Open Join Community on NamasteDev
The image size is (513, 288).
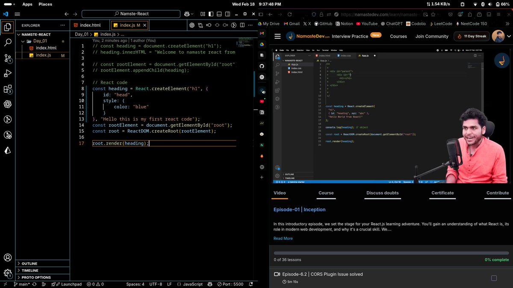(x=432, y=36)
